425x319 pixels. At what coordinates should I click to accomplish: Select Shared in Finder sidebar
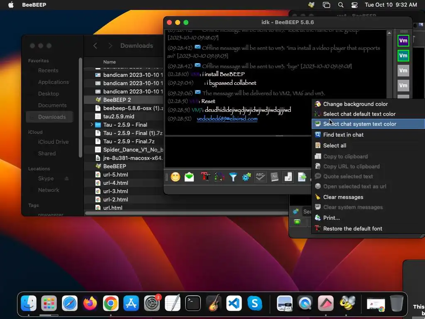click(46, 154)
